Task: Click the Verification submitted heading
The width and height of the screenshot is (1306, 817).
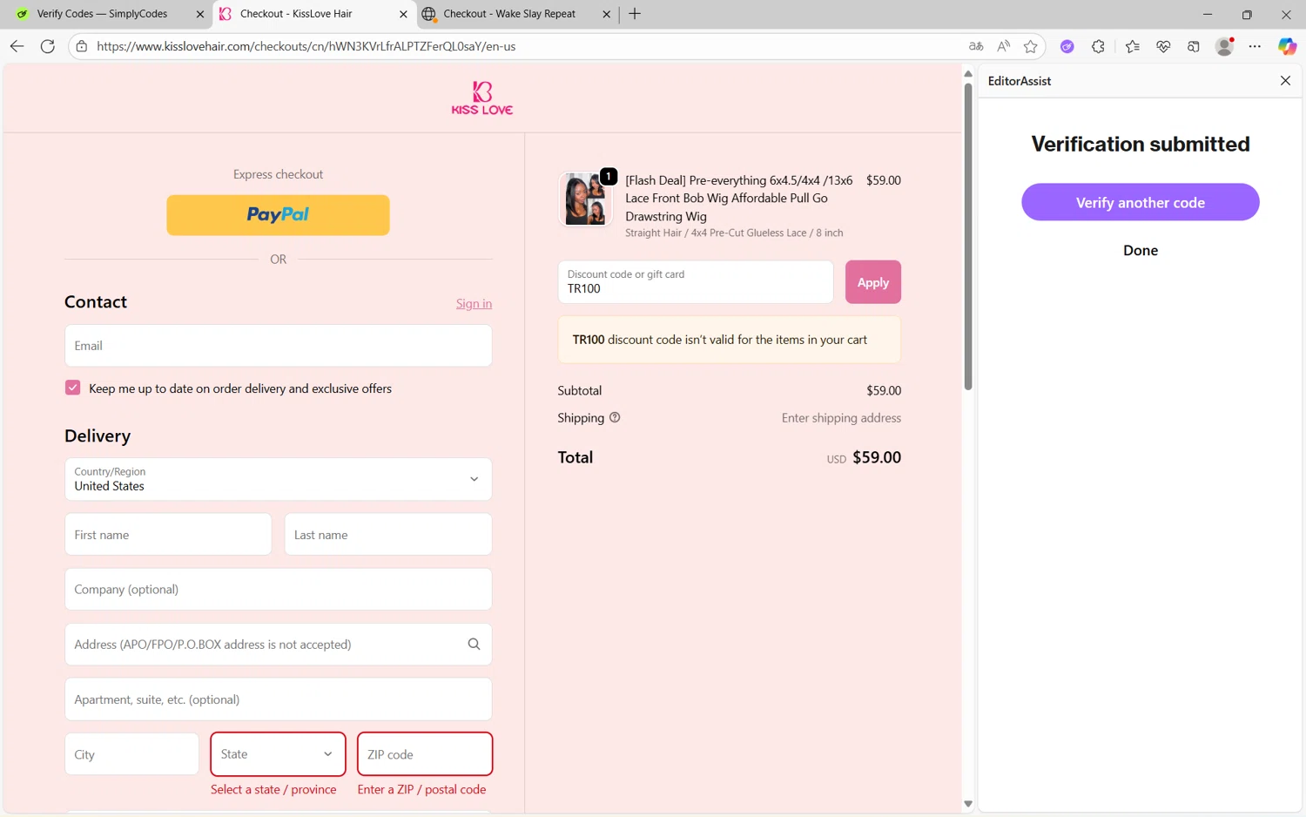Action: click(x=1140, y=144)
